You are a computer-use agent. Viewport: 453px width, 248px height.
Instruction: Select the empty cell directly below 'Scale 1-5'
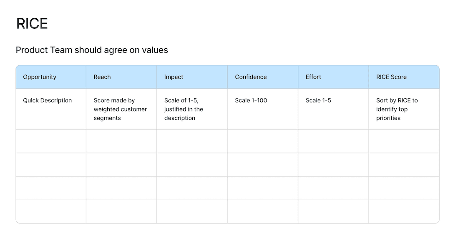point(333,141)
